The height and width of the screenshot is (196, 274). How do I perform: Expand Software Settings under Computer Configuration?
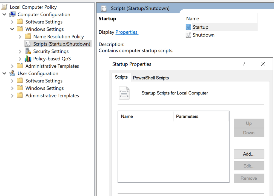(x=12, y=22)
